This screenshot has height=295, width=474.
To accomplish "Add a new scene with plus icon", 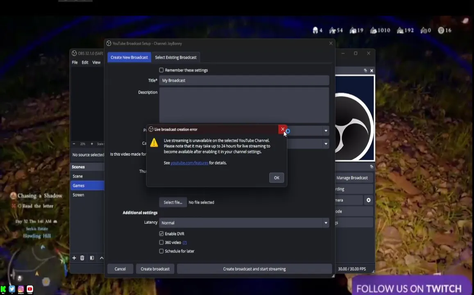I will pyautogui.click(x=74, y=258).
